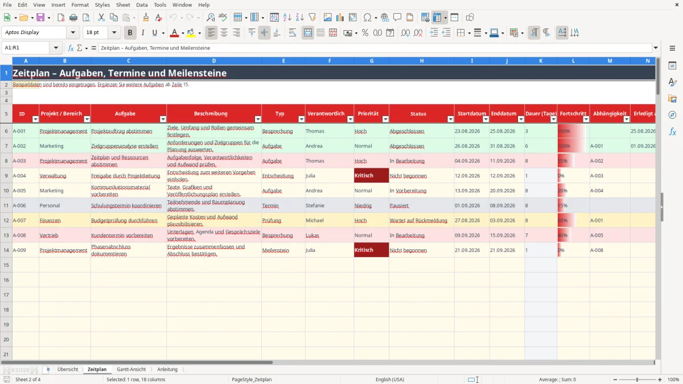
Task: Click the AutoFilter funnel icon
Action: pyautogui.click(x=312, y=18)
